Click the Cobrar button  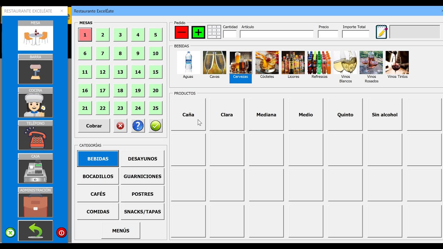[94, 126]
